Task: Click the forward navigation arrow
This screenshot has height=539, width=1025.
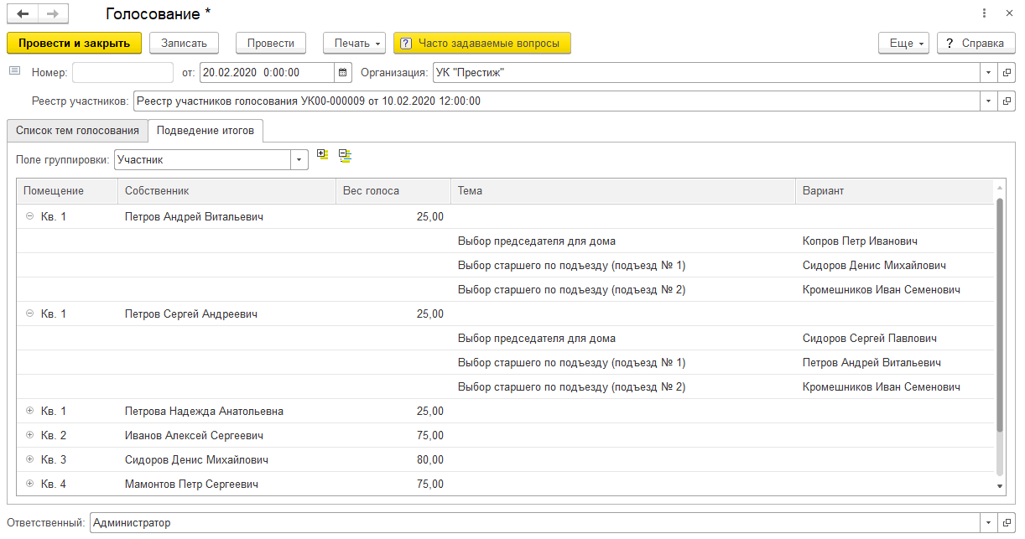Action: pos(53,14)
